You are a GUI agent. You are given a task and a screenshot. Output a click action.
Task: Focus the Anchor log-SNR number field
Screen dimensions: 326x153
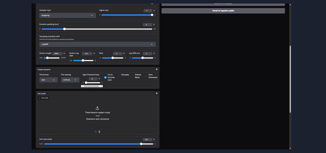click(x=87, y=54)
